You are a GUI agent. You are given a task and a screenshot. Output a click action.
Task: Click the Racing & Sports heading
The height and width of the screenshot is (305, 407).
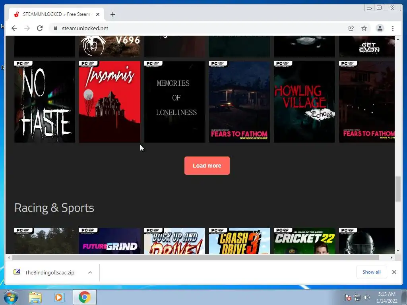[54, 208]
